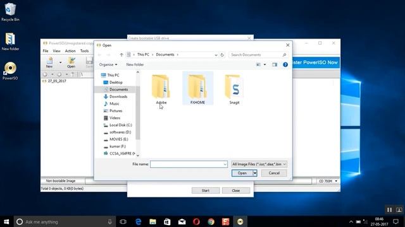Go up one folder level
Viewport: 405px width, 227px height.
pyautogui.click(x=121, y=55)
